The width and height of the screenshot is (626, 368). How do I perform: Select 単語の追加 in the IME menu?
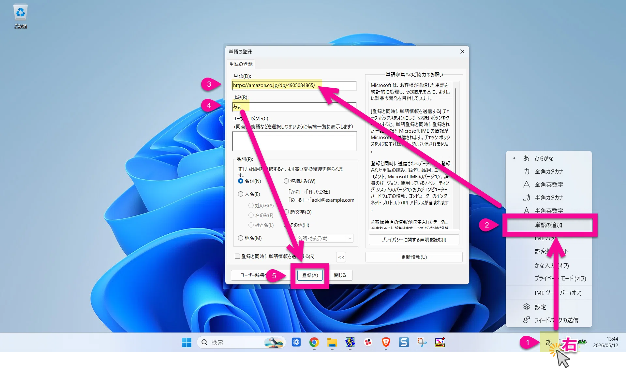click(x=549, y=225)
